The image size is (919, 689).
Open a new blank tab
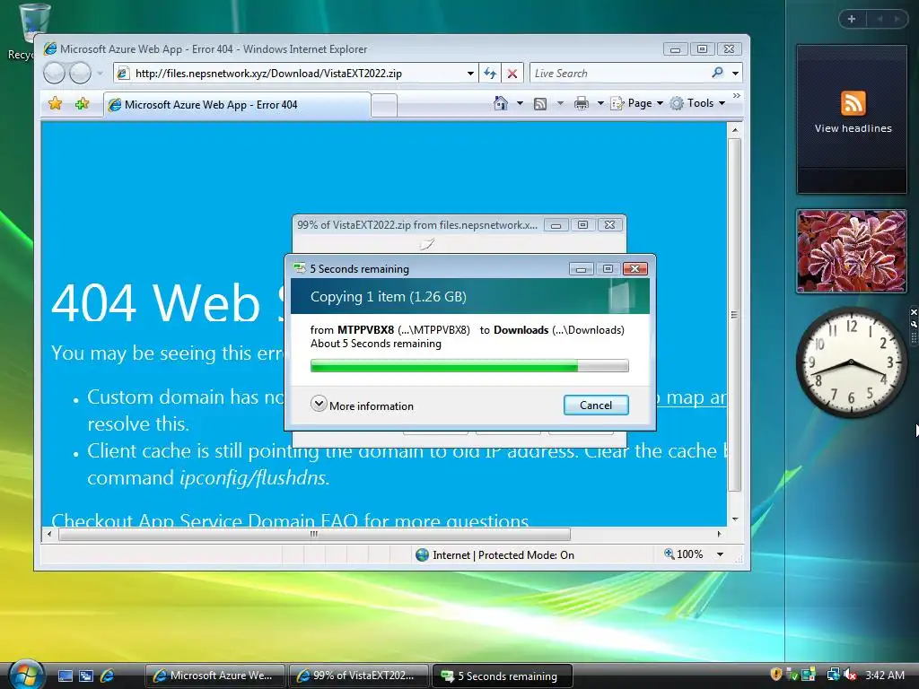(x=384, y=106)
